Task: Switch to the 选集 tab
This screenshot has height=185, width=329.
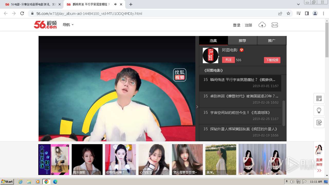Action: coord(213,41)
